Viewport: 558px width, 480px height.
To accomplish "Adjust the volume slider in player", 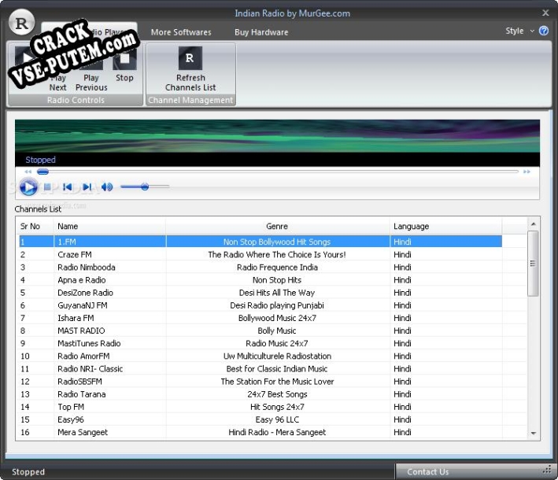I will (145, 187).
